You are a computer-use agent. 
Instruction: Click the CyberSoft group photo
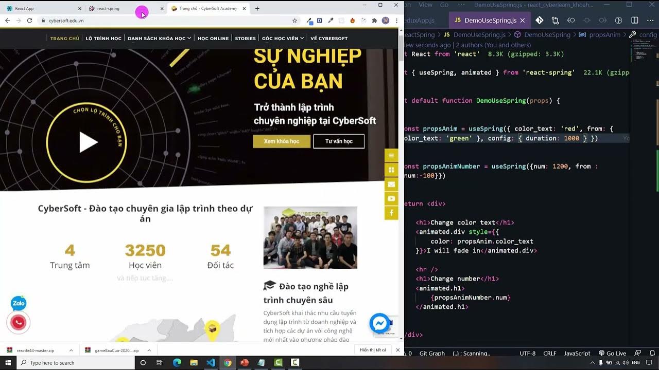(x=310, y=237)
